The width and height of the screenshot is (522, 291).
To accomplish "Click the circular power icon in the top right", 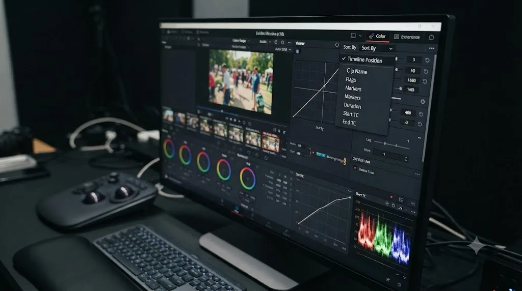I will (431, 38).
